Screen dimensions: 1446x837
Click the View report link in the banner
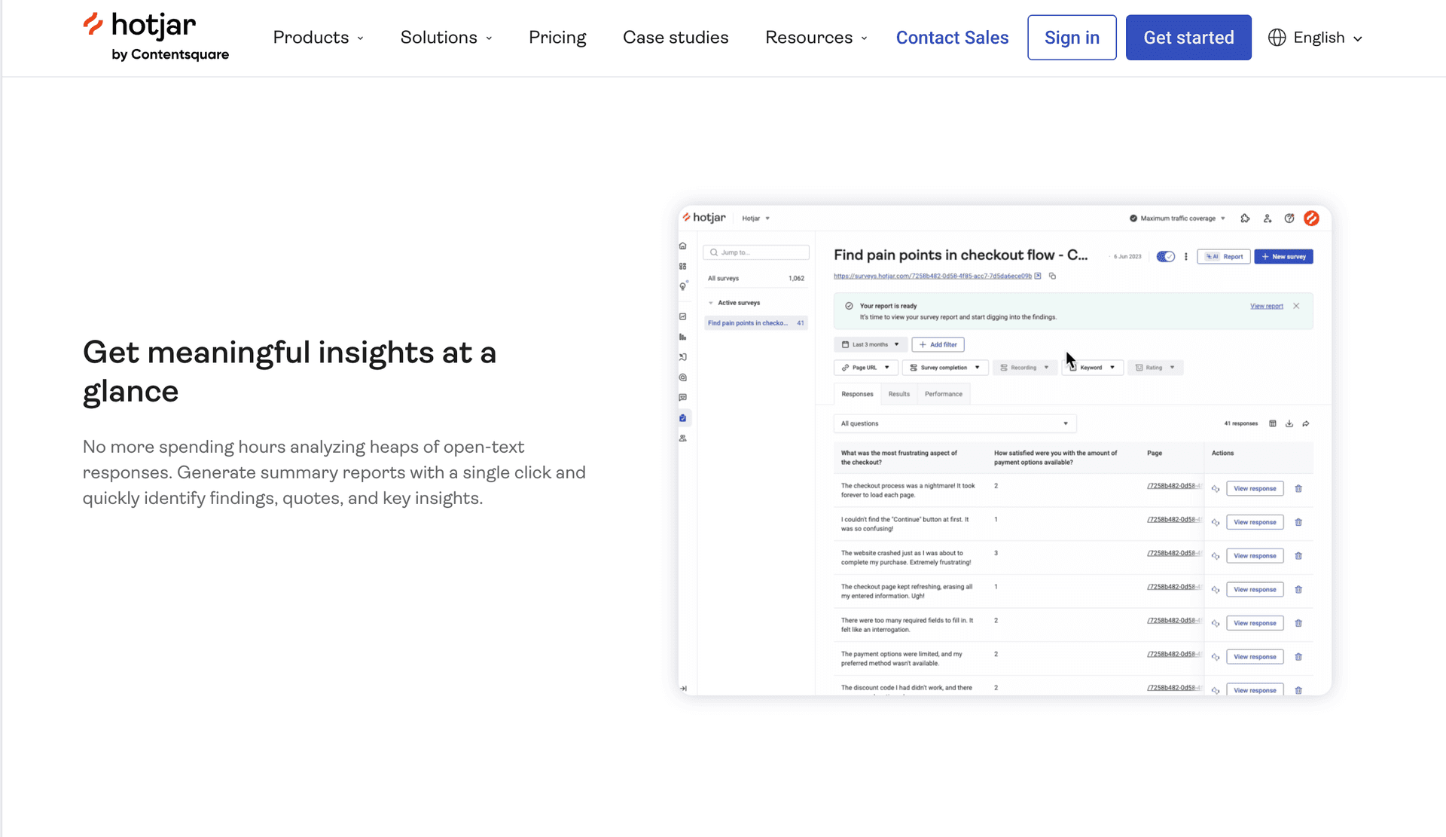pyautogui.click(x=1267, y=306)
